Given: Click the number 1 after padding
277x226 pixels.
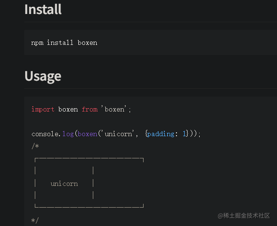Looking at the screenshot, I should (x=185, y=134).
